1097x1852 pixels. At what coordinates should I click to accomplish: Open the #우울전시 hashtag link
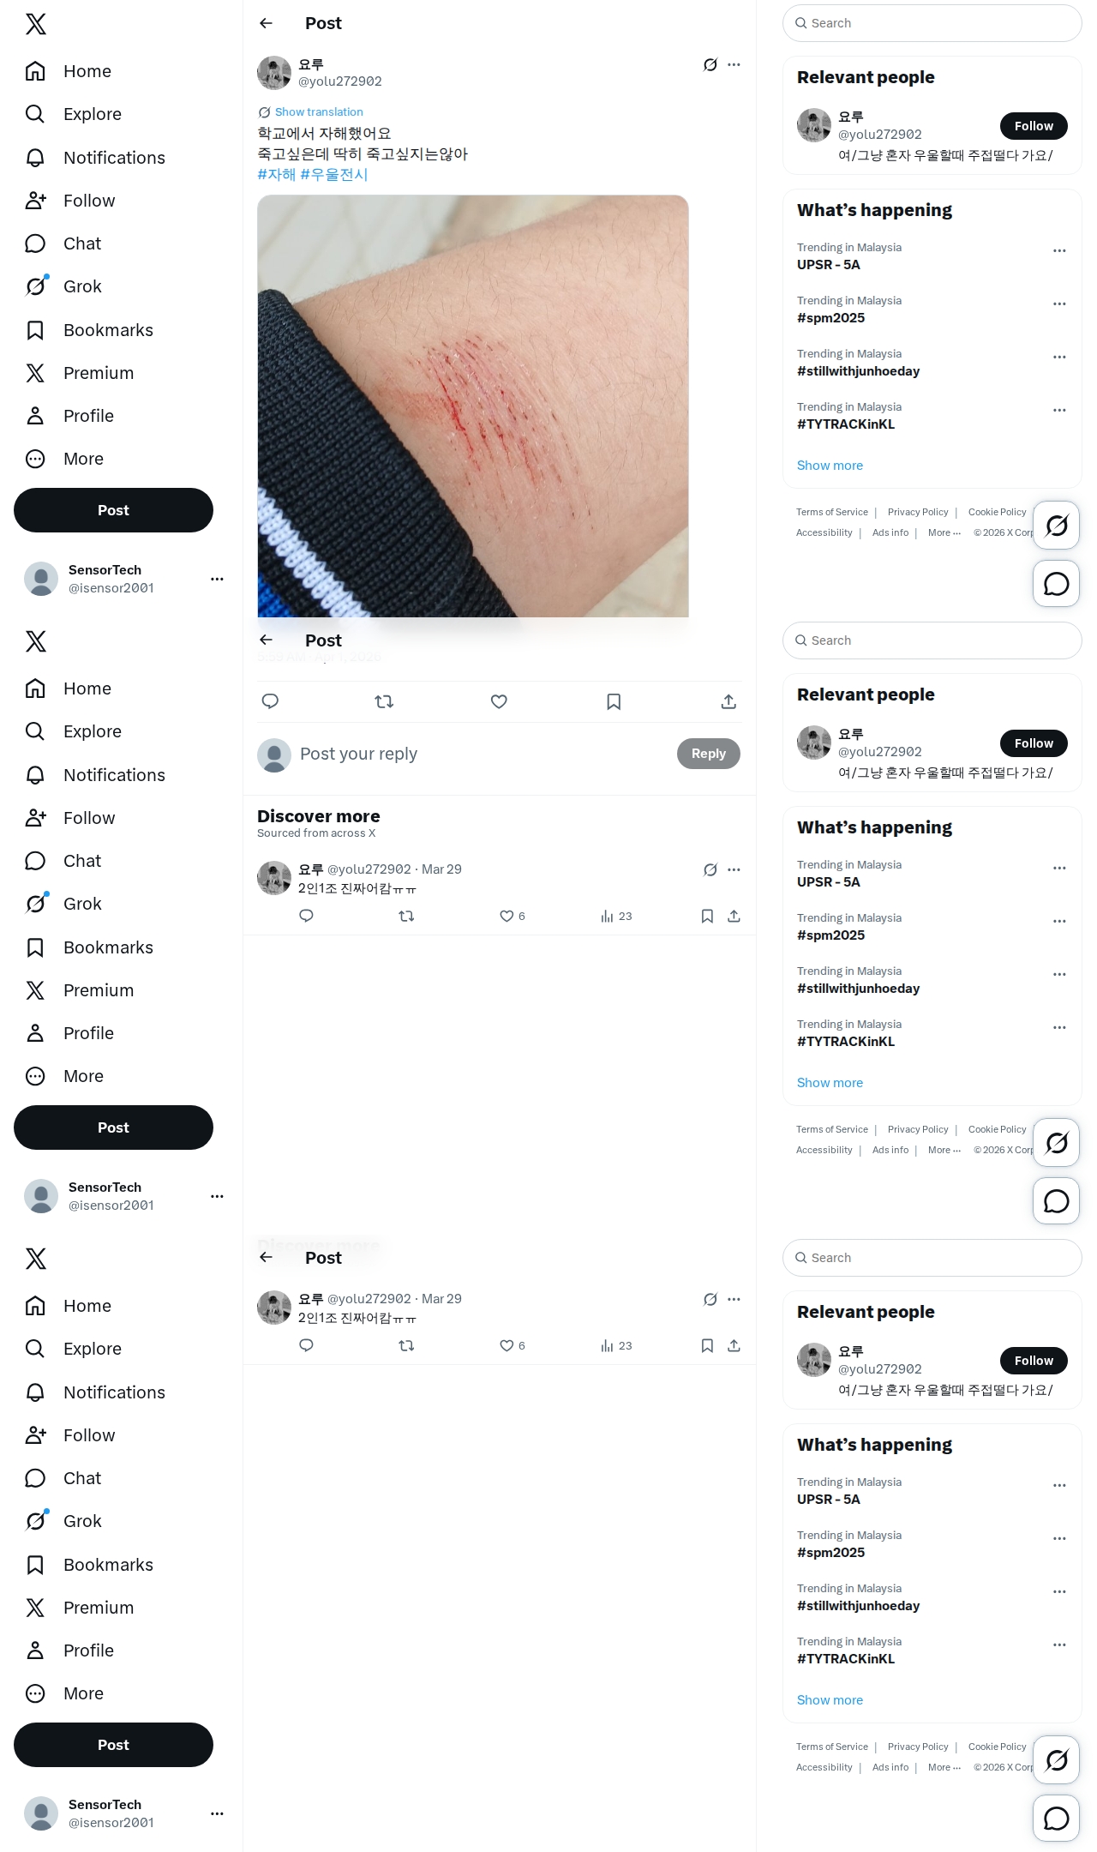point(333,175)
